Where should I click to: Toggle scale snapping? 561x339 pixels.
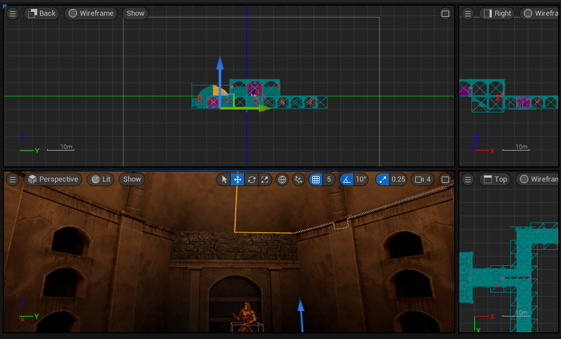382,179
